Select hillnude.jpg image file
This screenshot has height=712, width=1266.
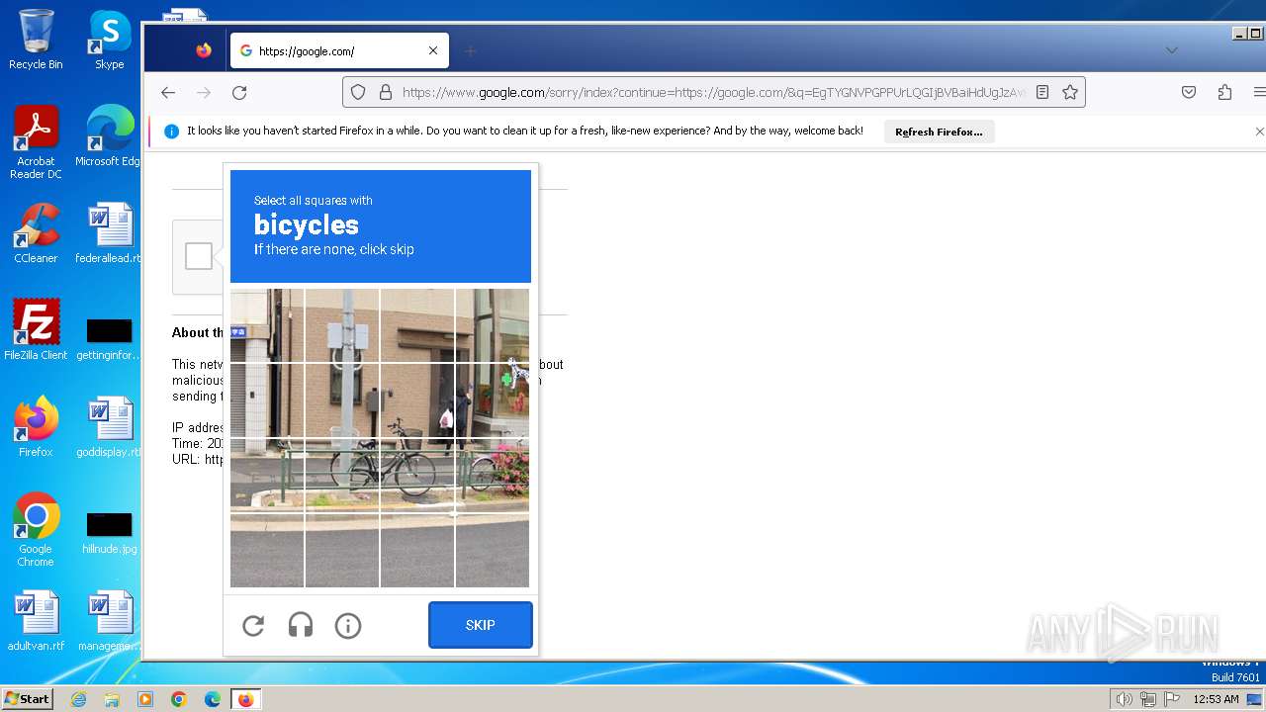(x=109, y=533)
